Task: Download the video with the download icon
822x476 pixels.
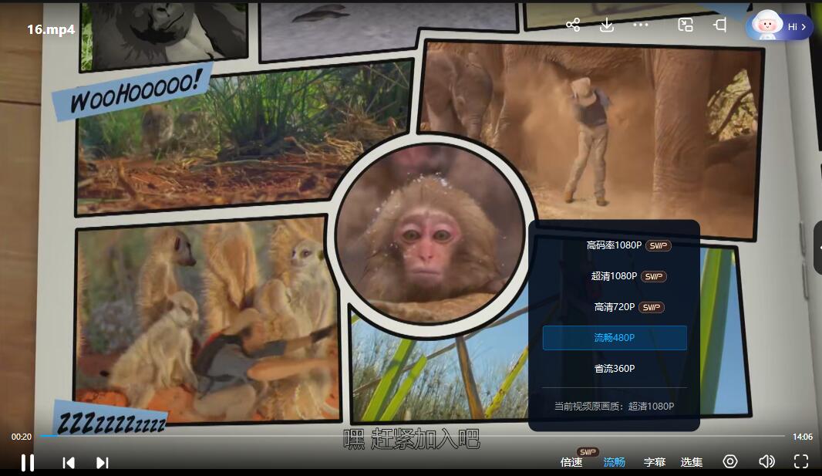Action: point(607,25)
